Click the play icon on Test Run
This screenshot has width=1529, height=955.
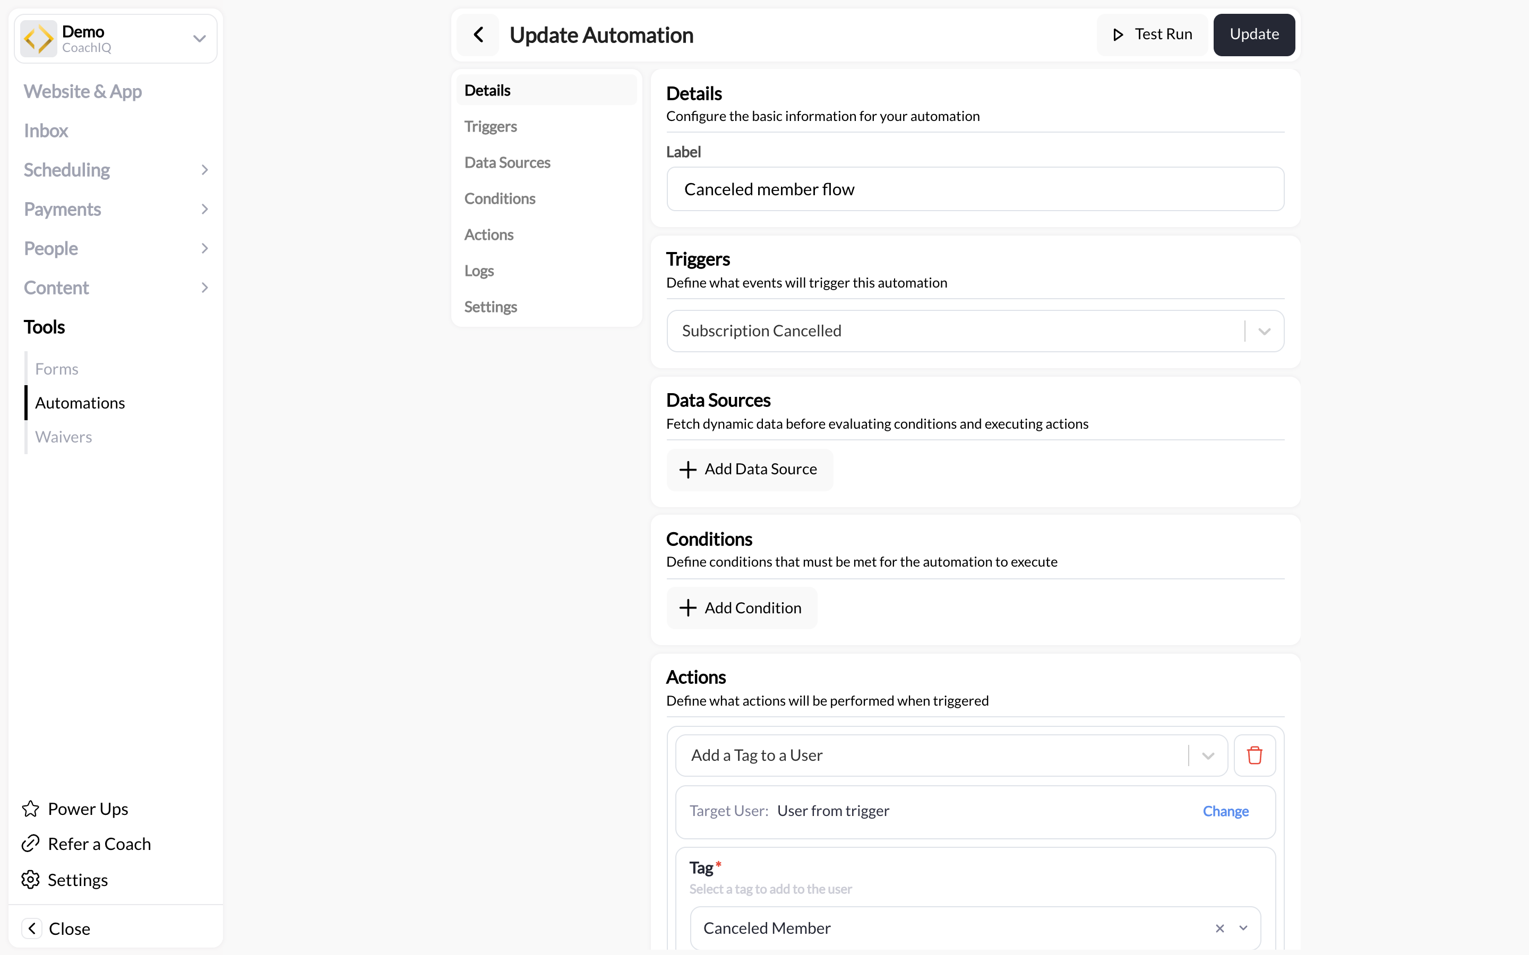1118,34
